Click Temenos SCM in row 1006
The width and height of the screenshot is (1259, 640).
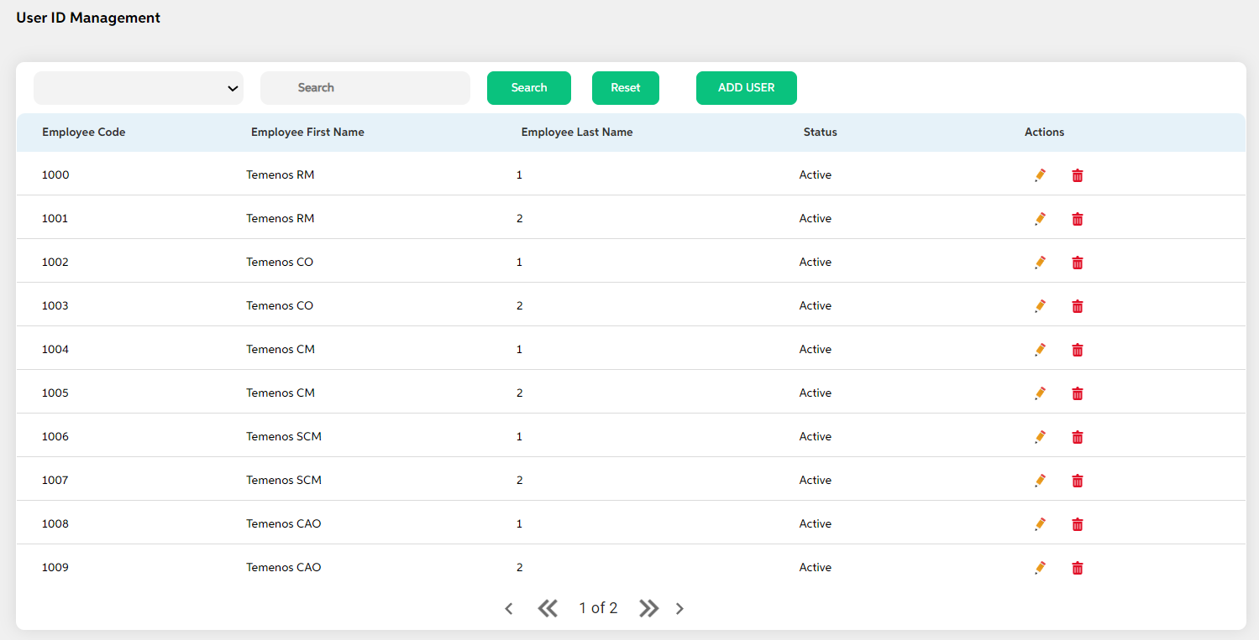(x=284, y=436)
